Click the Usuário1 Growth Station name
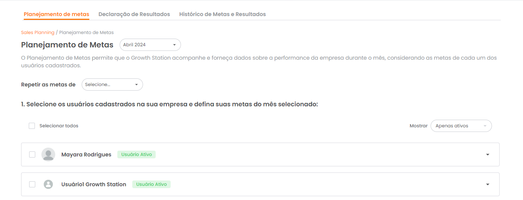The height and width of the screenshot is (200, 523). 94,184
